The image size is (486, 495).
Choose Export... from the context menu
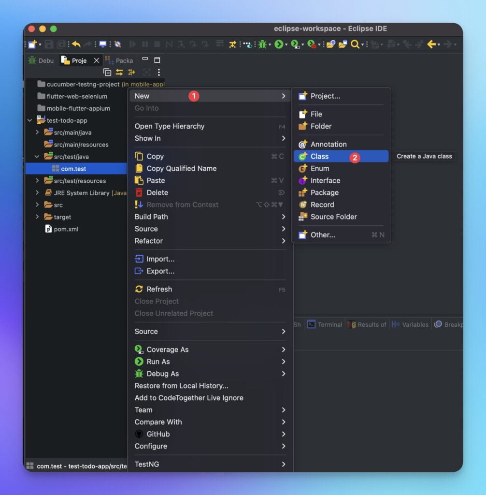(210, 271)
